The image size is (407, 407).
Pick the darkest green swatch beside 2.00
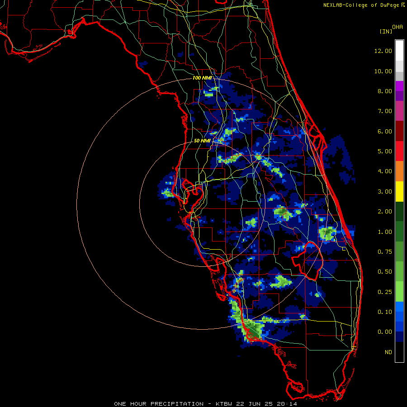(x=399, y=212)
